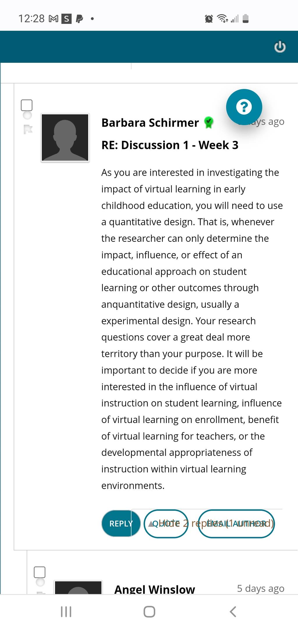Check the box for Angel Winslow's post

pyautogui.click(x=40, y=572)
